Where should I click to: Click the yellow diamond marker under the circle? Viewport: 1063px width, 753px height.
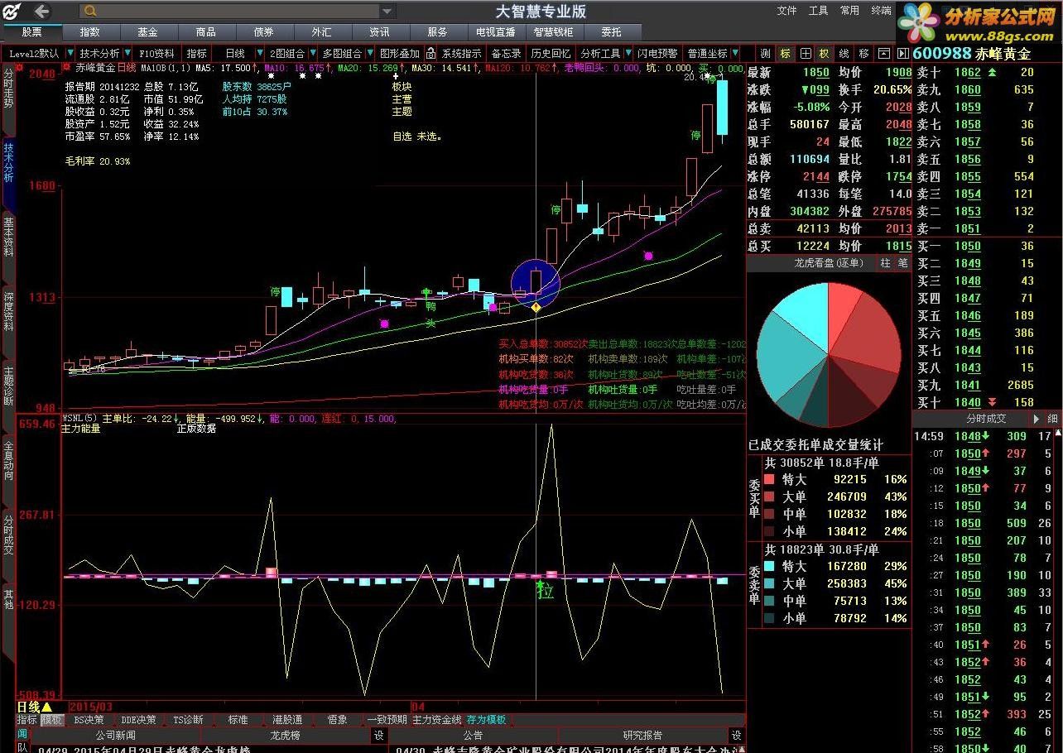pos(536,308)
